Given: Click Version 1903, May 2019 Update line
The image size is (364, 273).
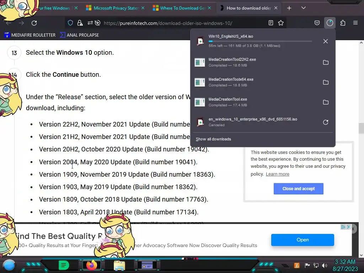Looking at the screenshot, I should pos(118,187).
